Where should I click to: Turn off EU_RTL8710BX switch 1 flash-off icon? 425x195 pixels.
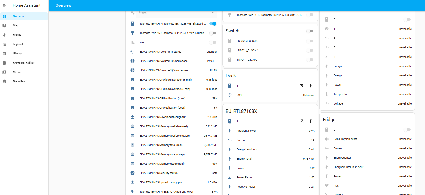302,121
